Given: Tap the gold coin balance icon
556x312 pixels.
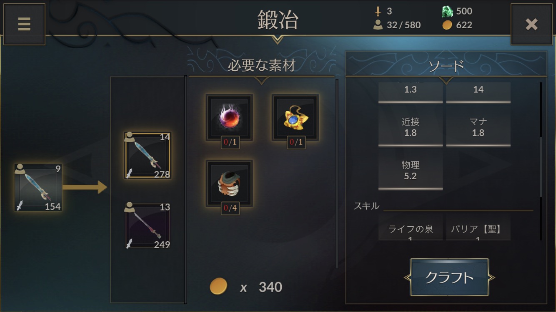Looking at the screenshot, I should tap(447, 25).
